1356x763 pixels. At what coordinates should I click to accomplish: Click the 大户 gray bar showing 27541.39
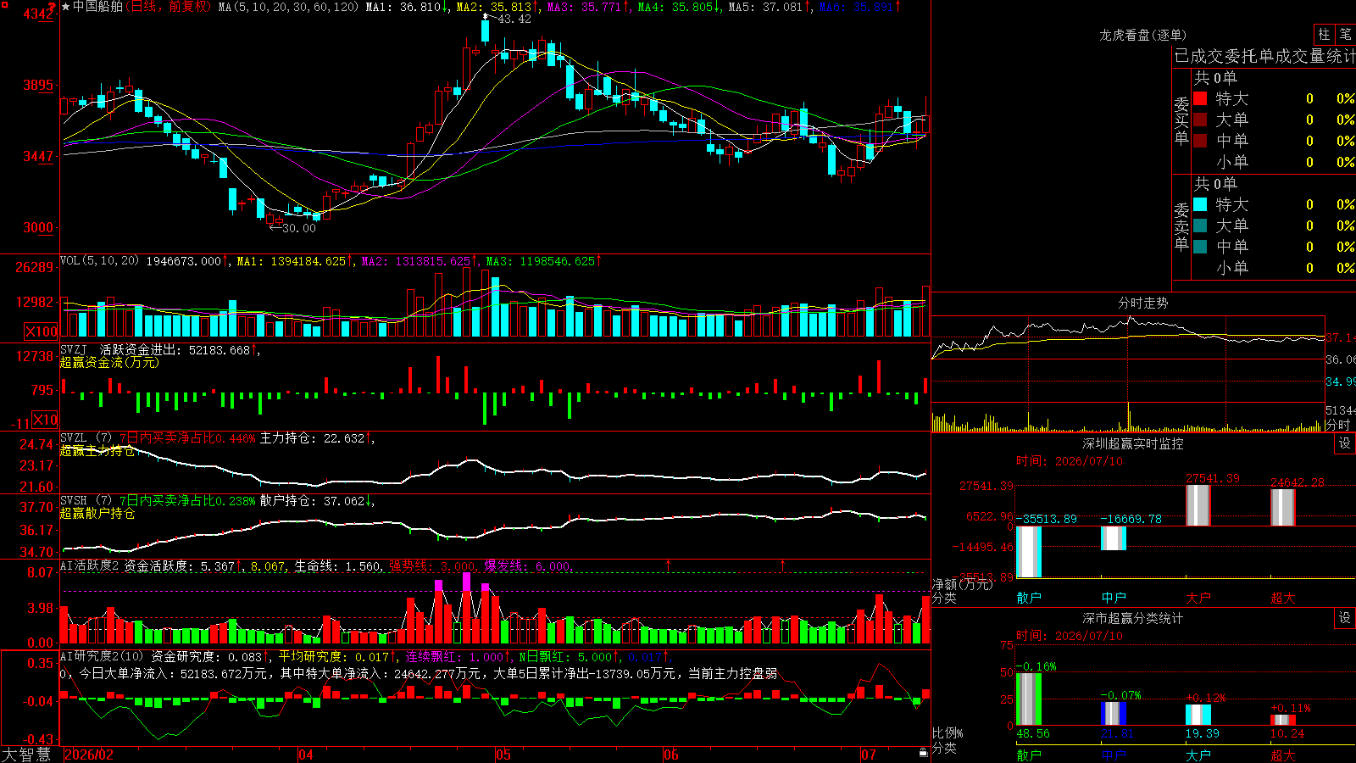(1198, 505)
